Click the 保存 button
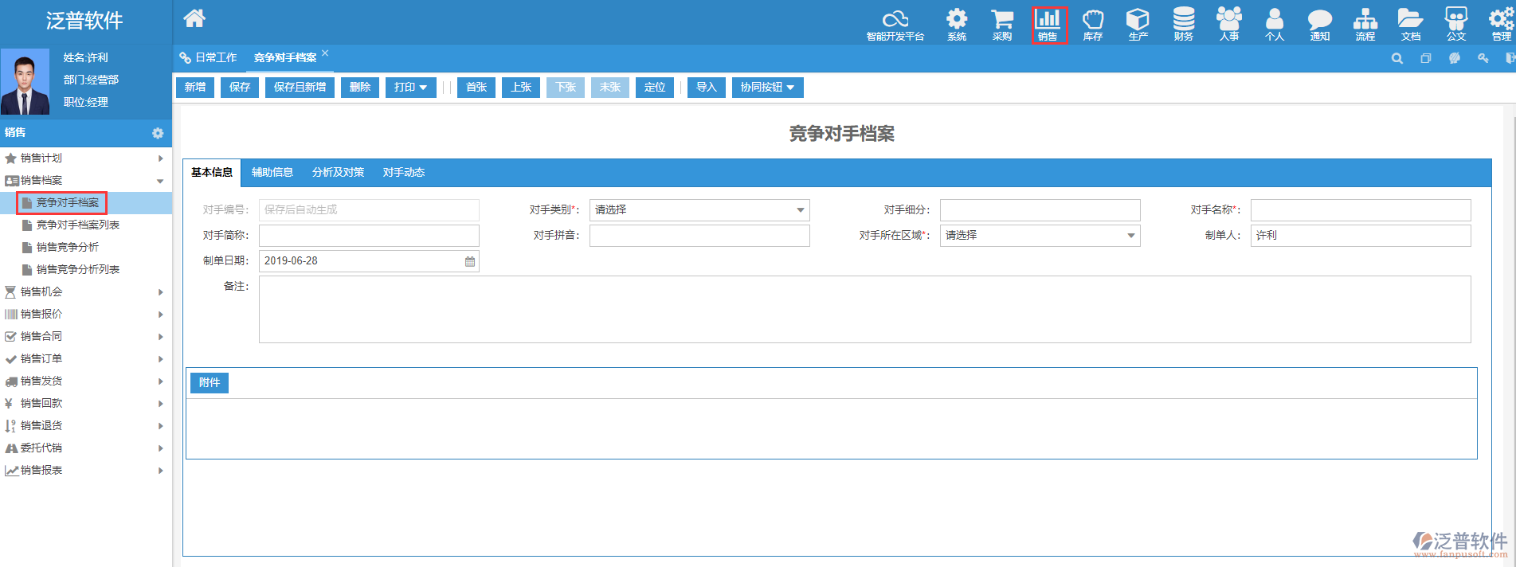Image resolution: width=1516 pixels, height=567 pixels. tap(240, 88)
